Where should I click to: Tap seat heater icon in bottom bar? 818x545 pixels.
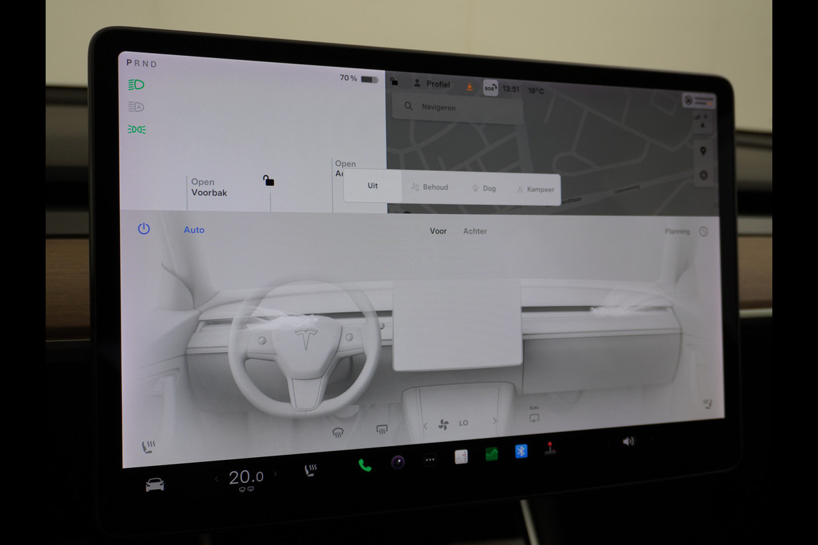pyautogui.click(x=310, y=471)
